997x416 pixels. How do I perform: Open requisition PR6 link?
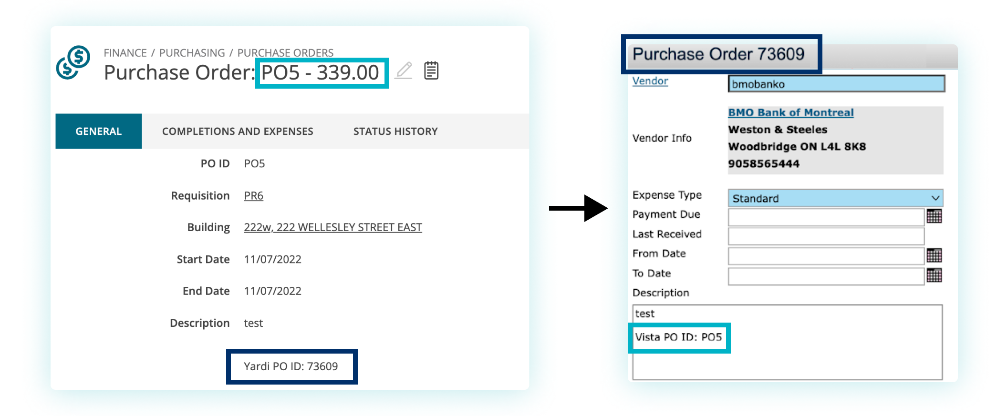pos(253,195)
